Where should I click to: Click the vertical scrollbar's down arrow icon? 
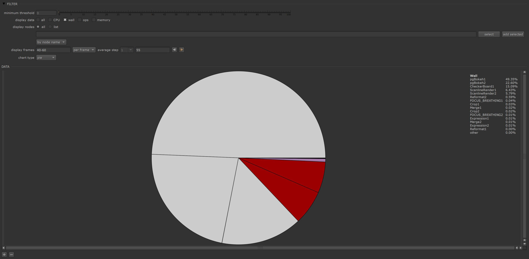pyautogui.click(x=525, y=243)
